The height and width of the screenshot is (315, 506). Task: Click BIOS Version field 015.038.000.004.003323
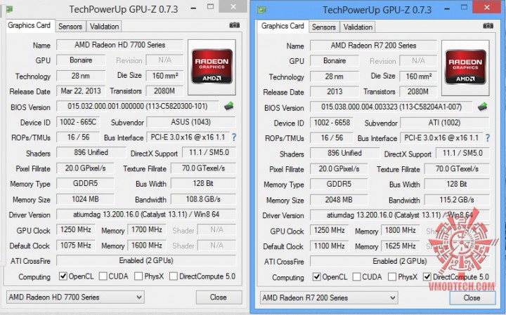tap(391, 107)
